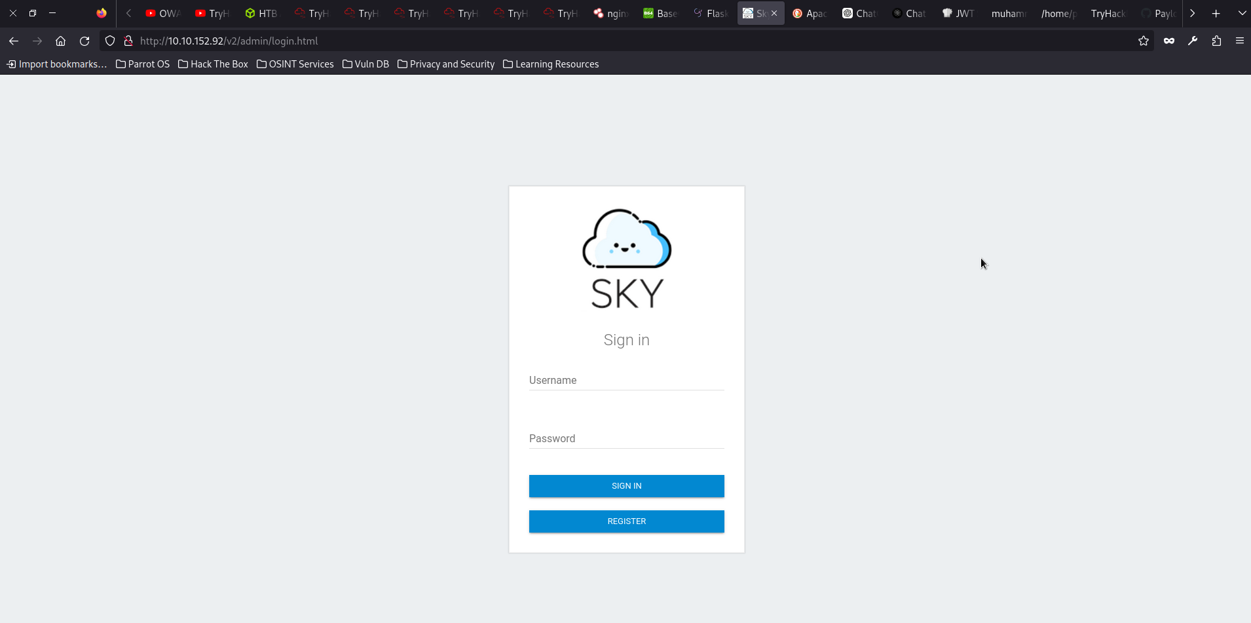Open a new tab with plus
Viewport: 1251px width, 623px height.
1216,13
